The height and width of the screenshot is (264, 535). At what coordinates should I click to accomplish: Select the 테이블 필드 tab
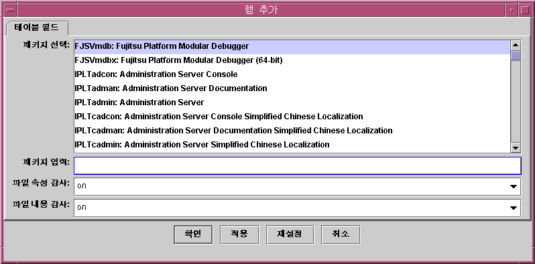pos(37,28)
